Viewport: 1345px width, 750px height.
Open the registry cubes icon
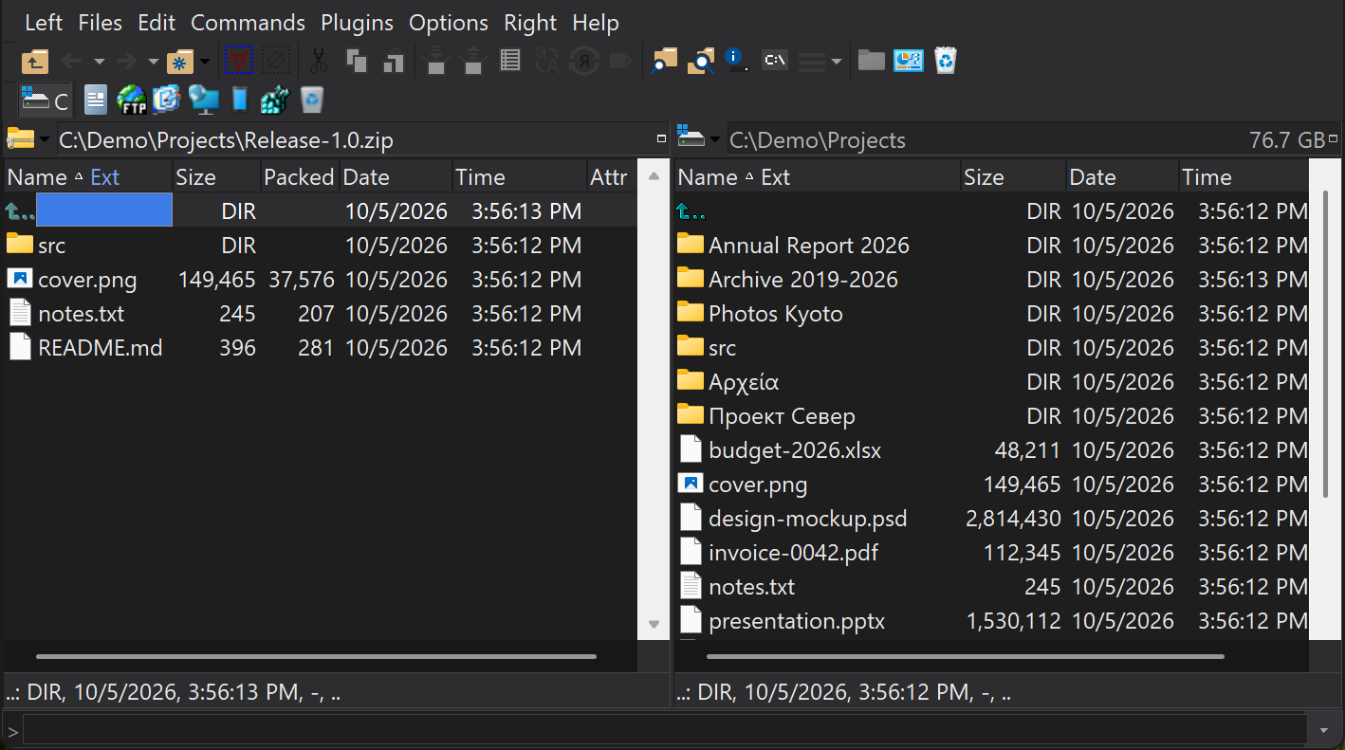(274, 99)
